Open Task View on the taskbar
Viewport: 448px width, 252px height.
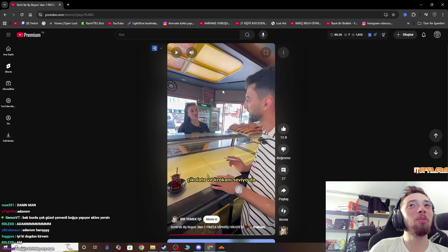point(95,247)
